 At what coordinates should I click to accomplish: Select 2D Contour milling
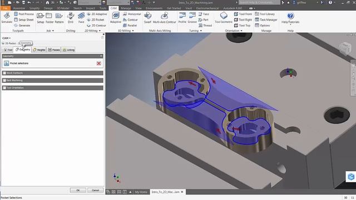point(96,26)
